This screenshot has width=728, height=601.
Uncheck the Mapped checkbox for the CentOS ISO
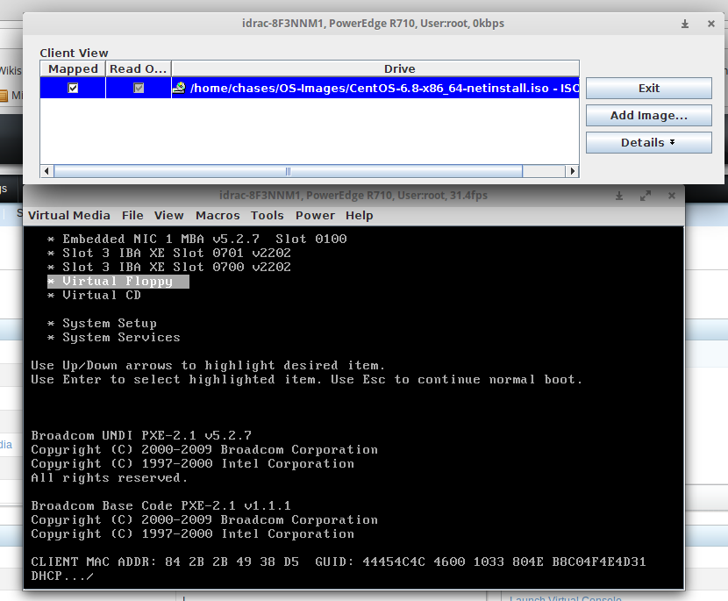click(73, 88)
